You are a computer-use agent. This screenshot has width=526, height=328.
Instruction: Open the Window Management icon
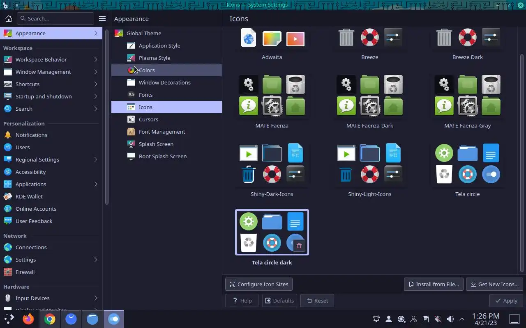pos(7,72)
